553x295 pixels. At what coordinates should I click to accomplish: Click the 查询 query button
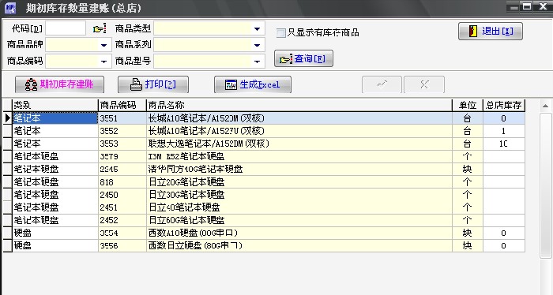click(x=303, y=59)
